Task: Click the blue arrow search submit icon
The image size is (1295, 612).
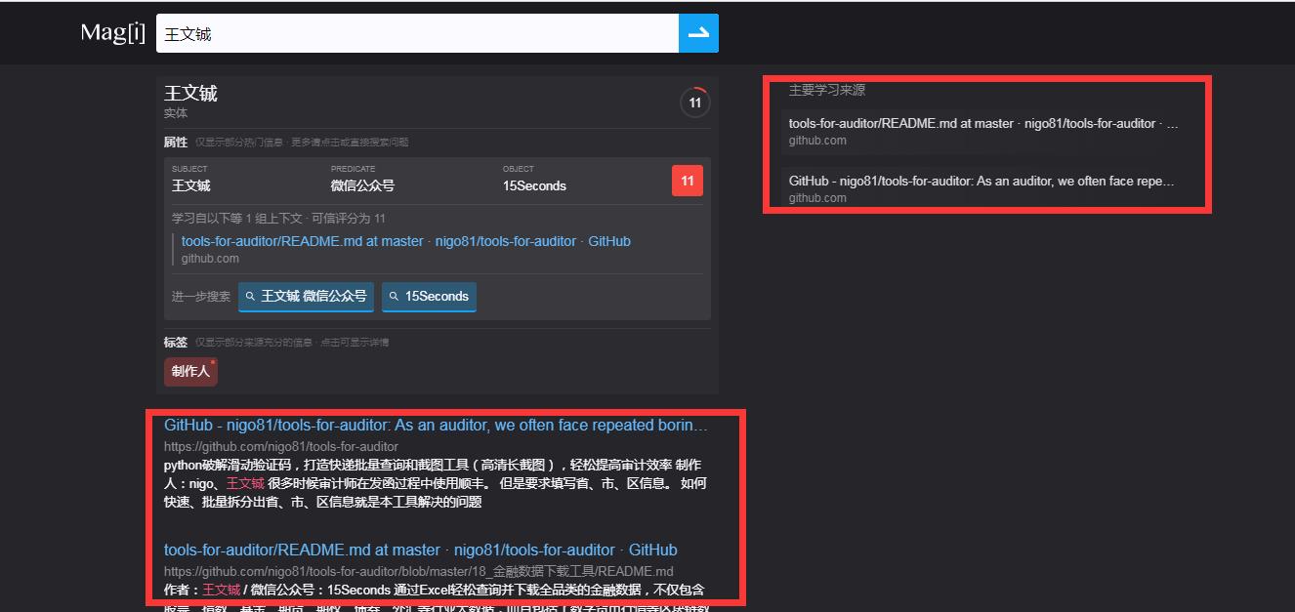Action: (x=699, y=32)
